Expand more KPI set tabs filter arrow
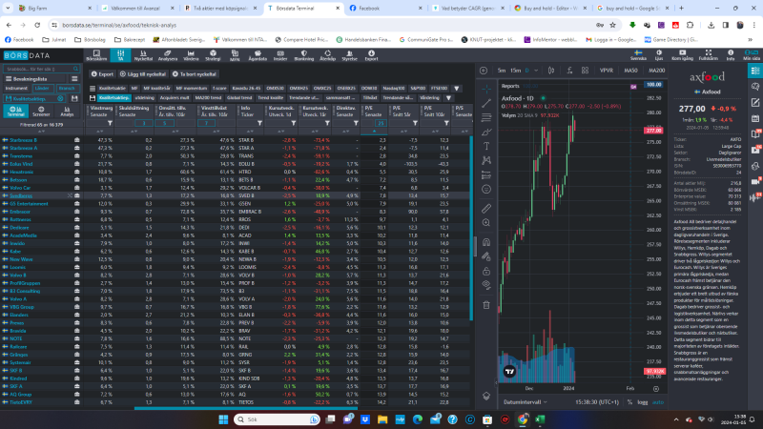This screenshot has height=429, width=763. 457,89
